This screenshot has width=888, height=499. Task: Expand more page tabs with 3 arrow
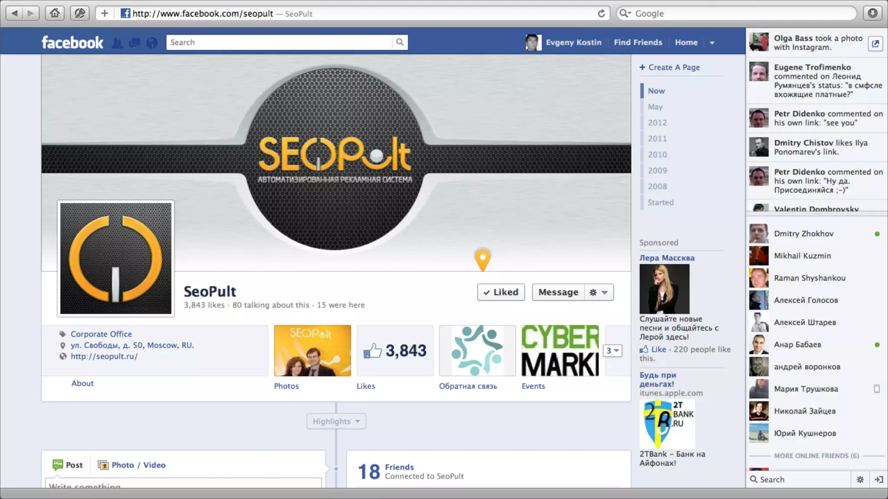612,350
